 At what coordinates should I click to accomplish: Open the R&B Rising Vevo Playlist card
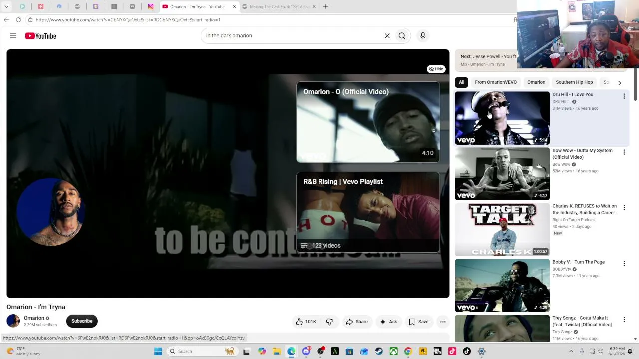point(368,212)
